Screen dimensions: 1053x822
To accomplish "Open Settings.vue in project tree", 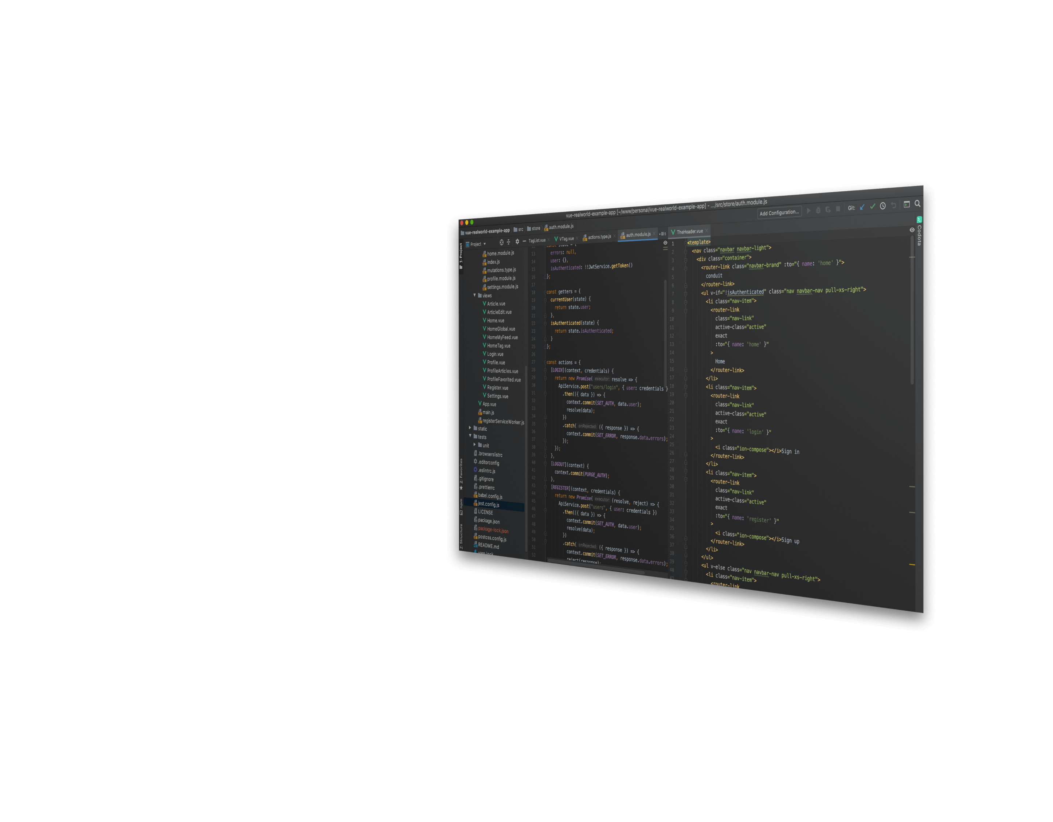I will [x=496, y=396].
